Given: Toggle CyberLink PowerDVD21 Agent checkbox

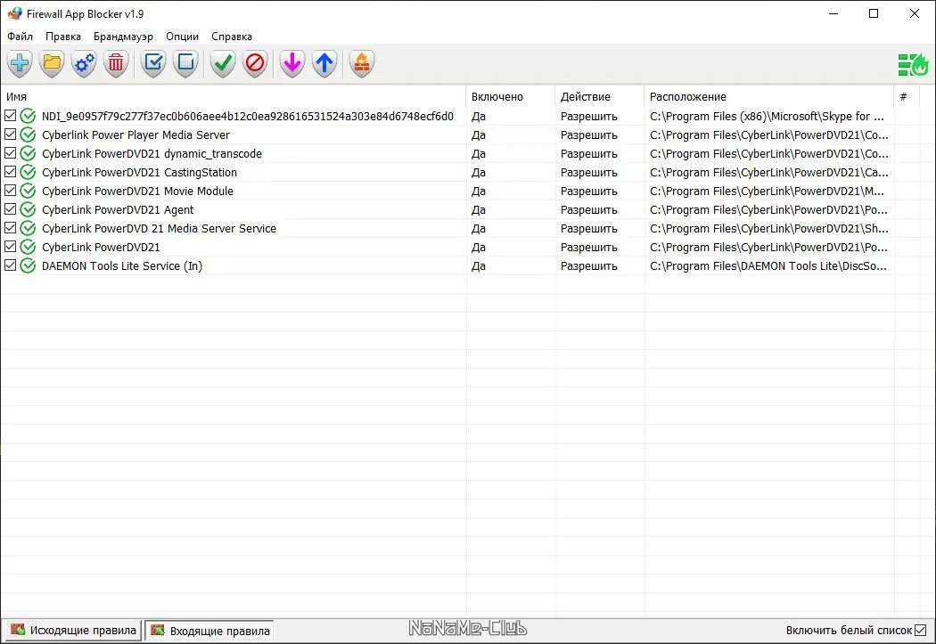Looking at the screenshot, I should point(10,209).
